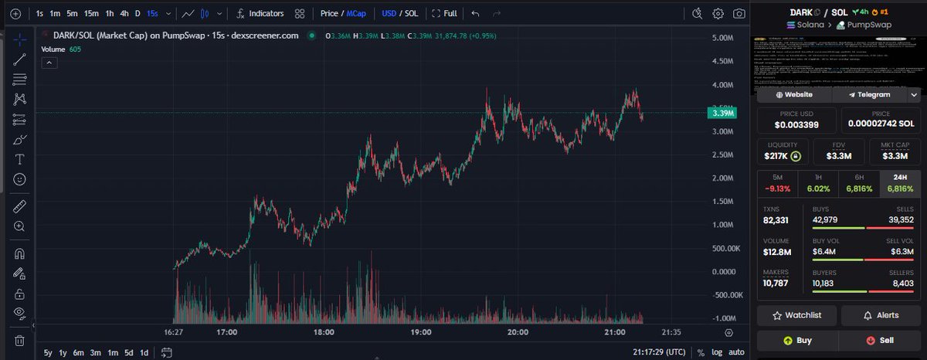Undo the last chart action
The height and width of the screenshot is (360, 927).
tap(475, 13)
